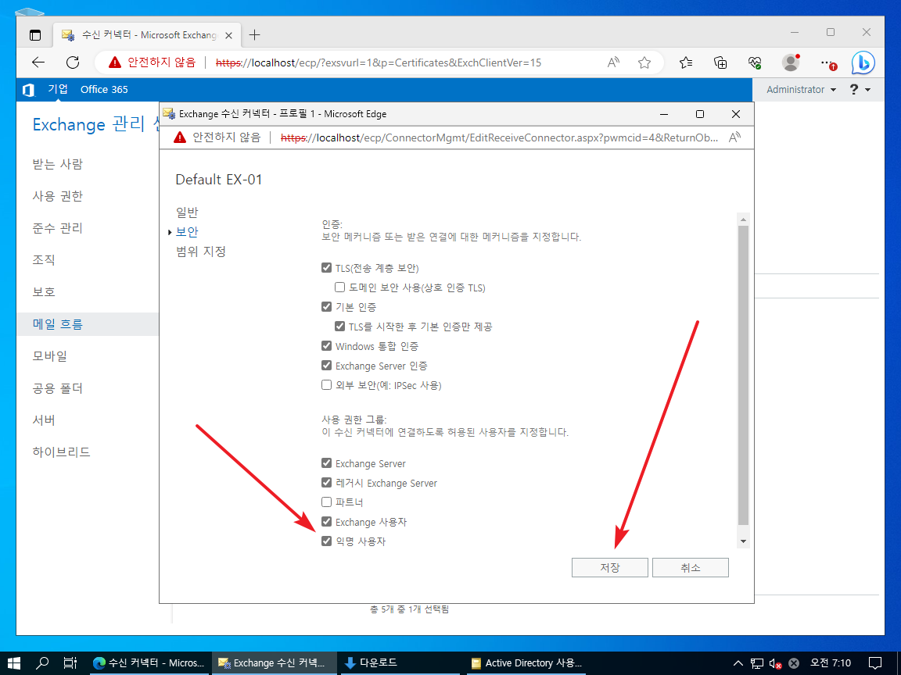Open Edge settings and more menu
This screenshot has height=675, width=901.
pos(827,62)
